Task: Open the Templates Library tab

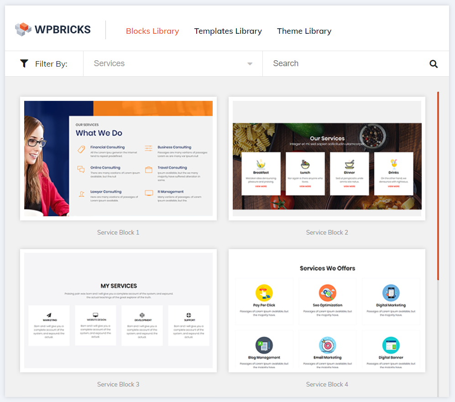Action: click(228, 31)
